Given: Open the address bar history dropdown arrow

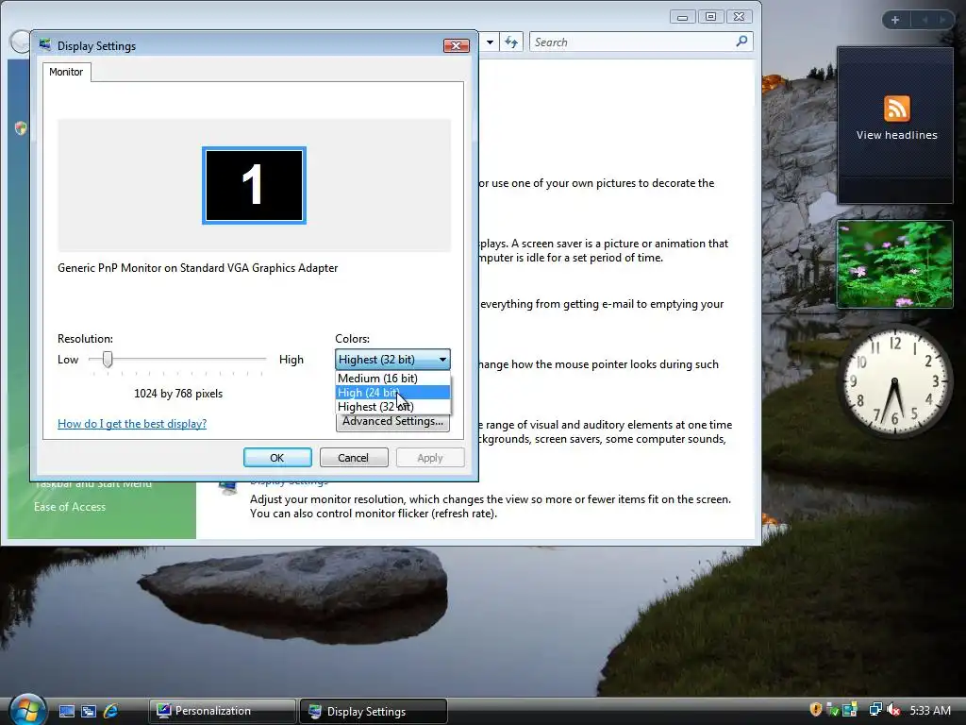Looking at the screenshot, I should [490, 42].
